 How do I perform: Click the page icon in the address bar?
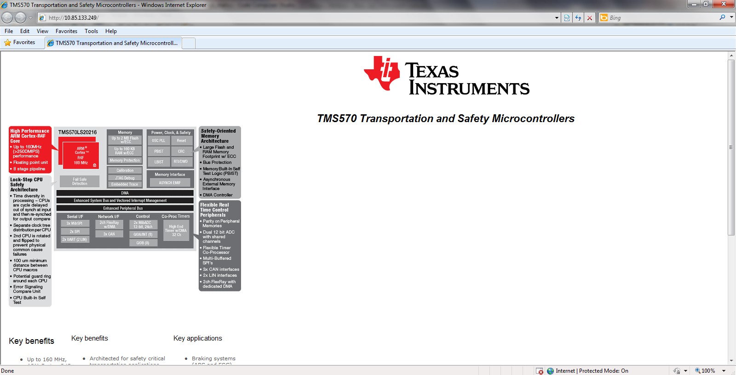coord(42,18)
